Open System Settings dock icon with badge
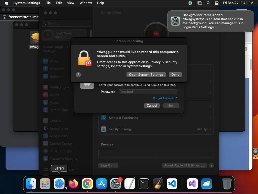 point(116,184)
